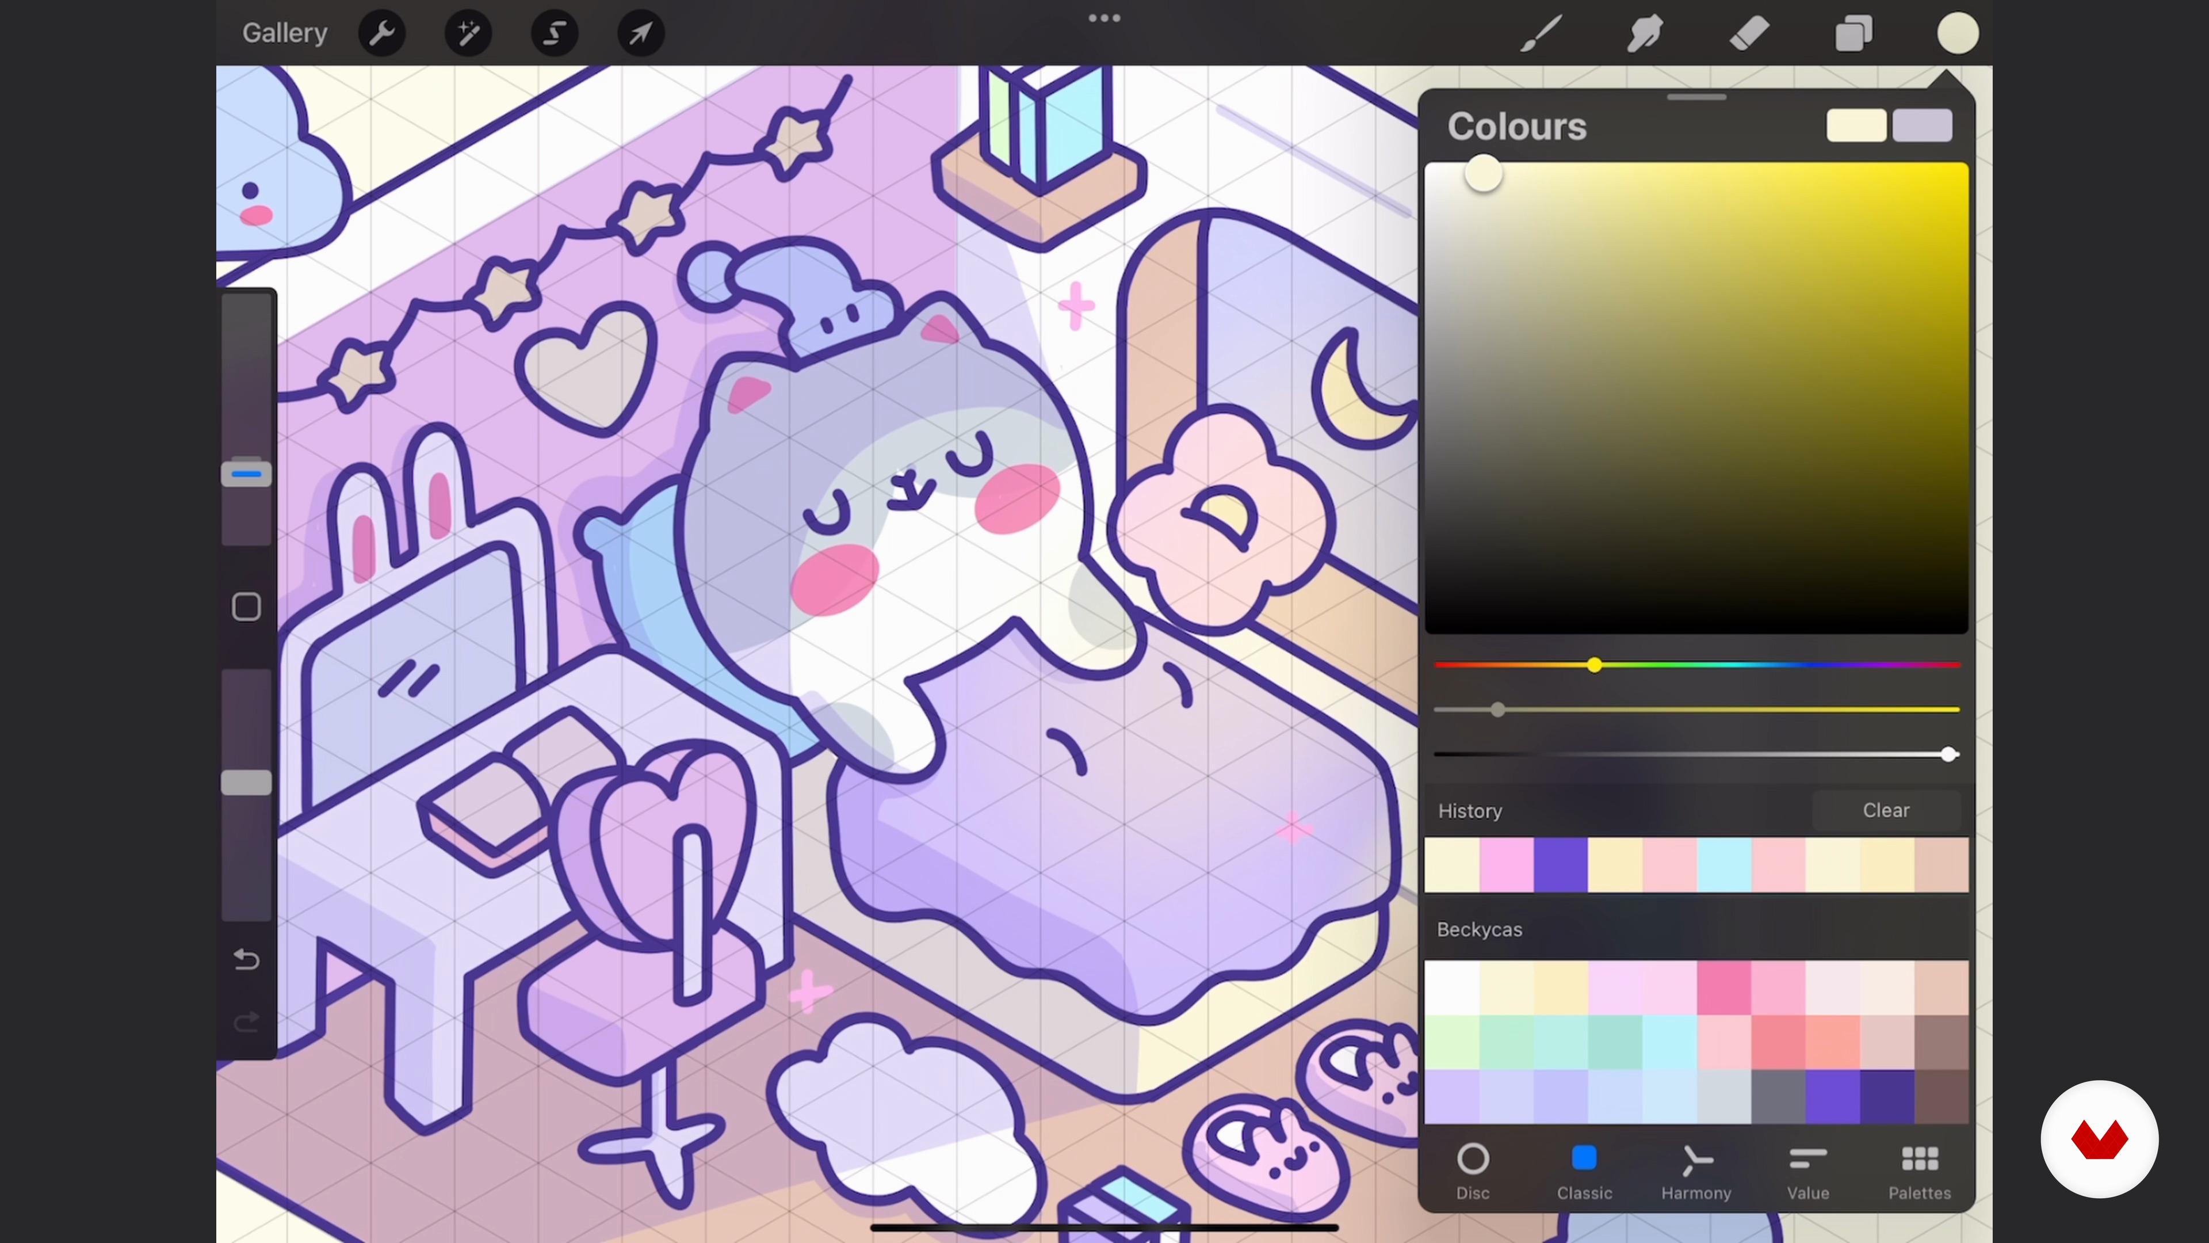Select the primary cream colour swatch in header
This screenshot has height=1243, width=2209.
pos(1856,125)
